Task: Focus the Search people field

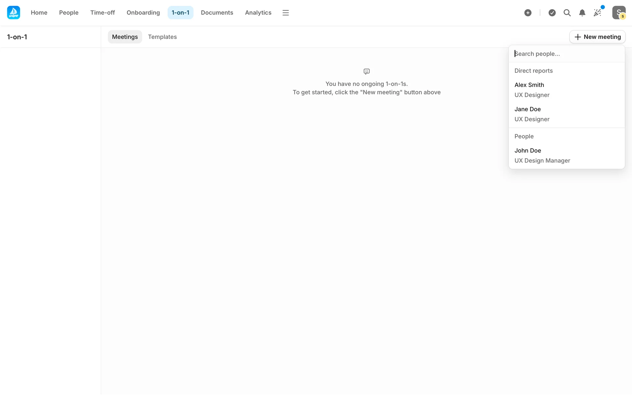Action: 566,54
